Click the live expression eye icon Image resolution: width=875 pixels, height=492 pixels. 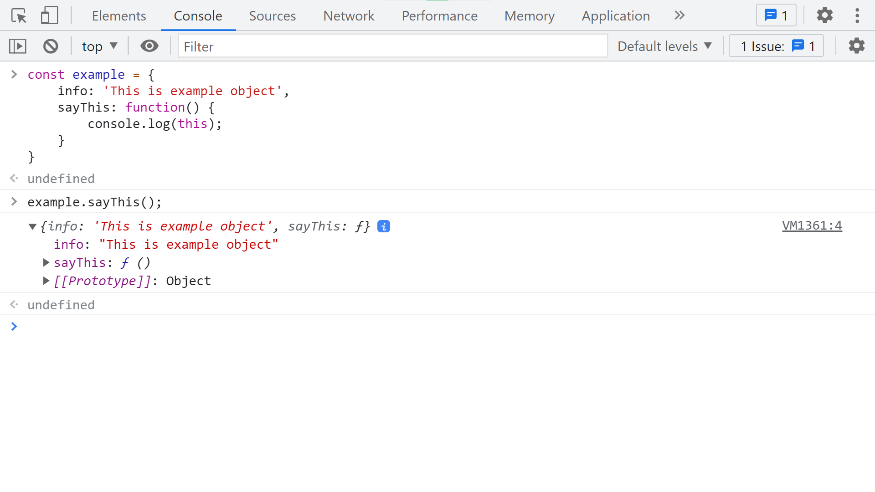[x=149, y=46]
